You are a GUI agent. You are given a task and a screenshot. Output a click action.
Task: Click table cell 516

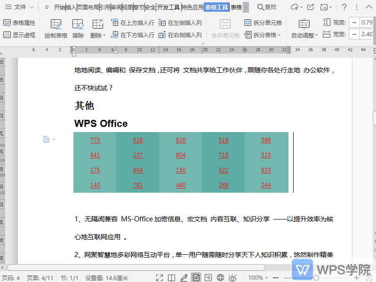pos(138,140)
